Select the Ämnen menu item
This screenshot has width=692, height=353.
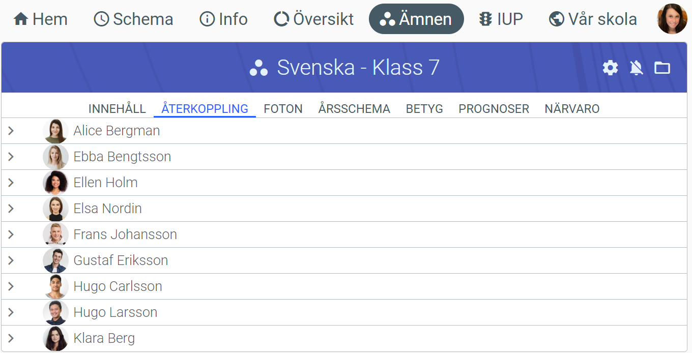click(x=416, y=19)
